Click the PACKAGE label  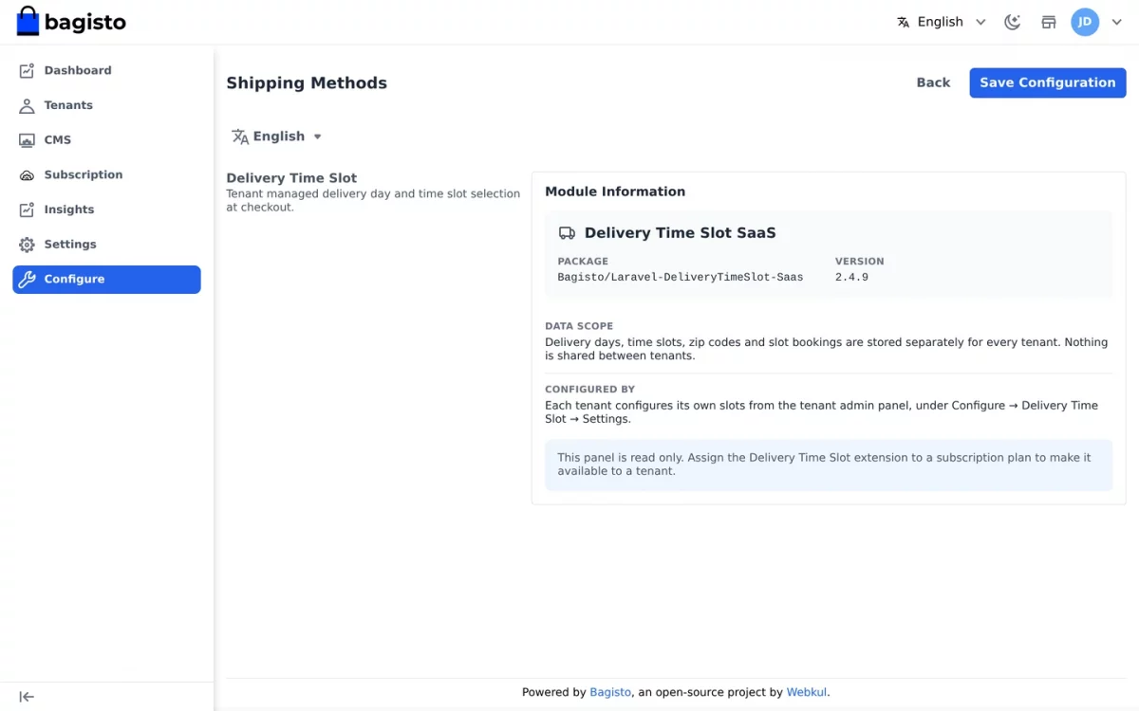pos(583,262)
